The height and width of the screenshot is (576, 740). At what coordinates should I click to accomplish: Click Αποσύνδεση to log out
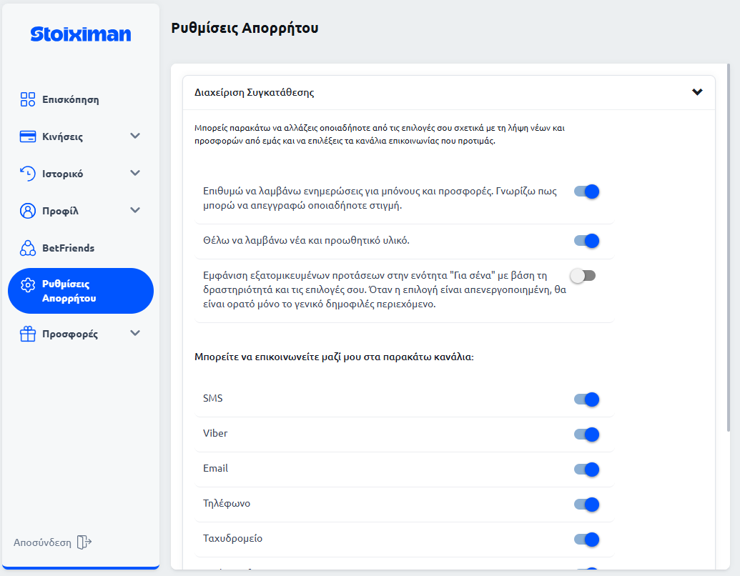pos(41,542)
